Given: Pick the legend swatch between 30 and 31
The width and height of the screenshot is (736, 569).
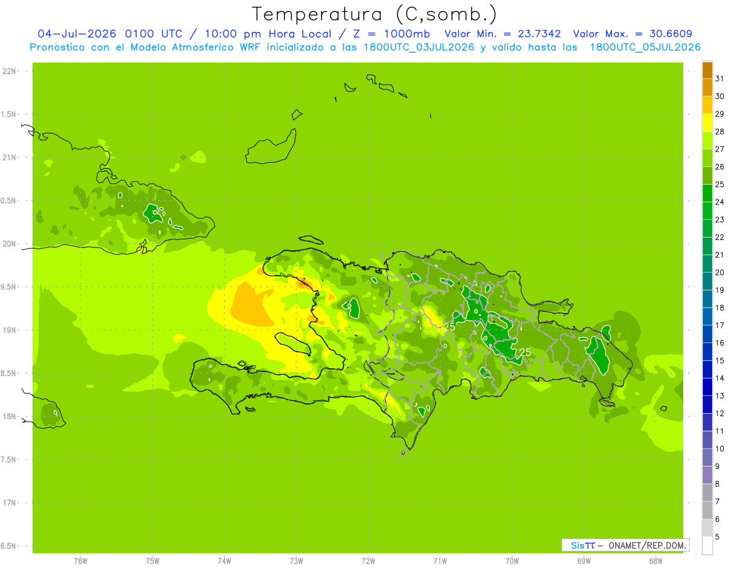Looking at the screenshot, I should 707,88.
